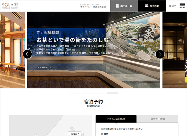Go to previous slide with left arrow
This screenshot has width=187, height=136.
pos(27,54)
